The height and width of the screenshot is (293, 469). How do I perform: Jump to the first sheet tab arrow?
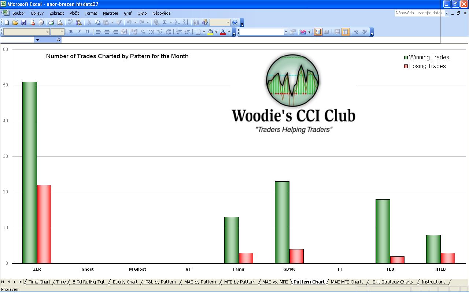pos(3,282)
